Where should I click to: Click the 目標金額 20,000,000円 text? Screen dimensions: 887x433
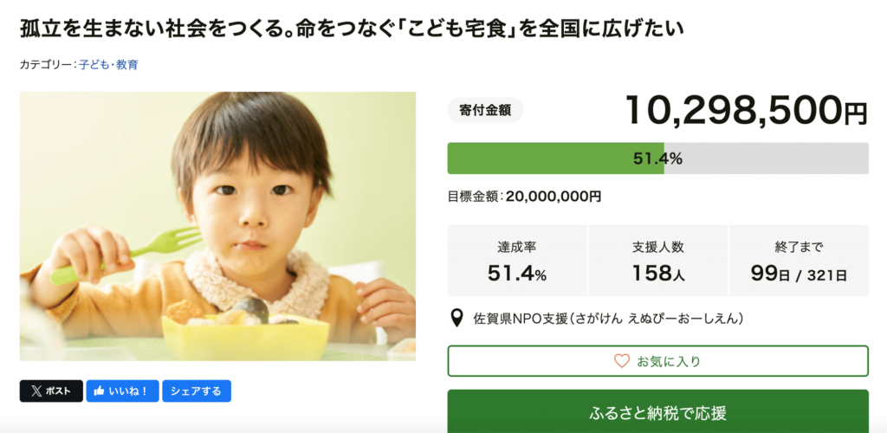coord(524,197)
